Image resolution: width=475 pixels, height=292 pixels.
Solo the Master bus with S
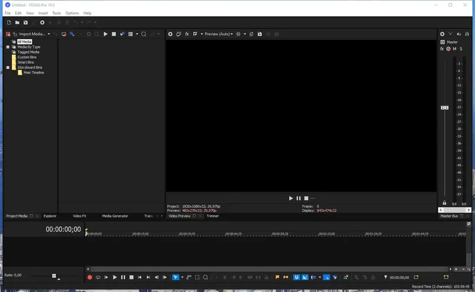(x=461, y=49)
